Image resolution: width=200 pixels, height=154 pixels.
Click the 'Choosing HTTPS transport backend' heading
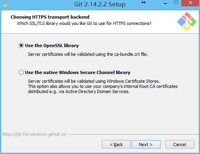pyautogui.click(x=50, y=17)
